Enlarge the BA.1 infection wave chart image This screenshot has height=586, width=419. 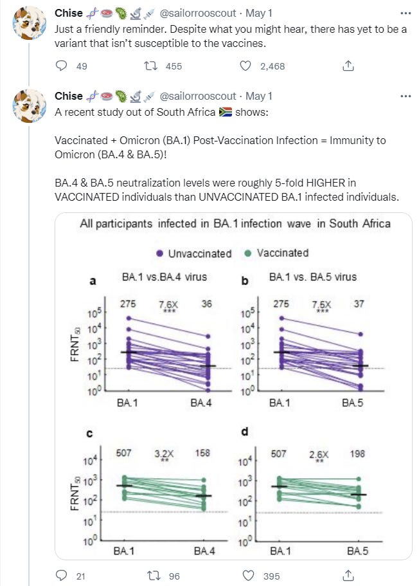pyautogui.click(x=234, y=386)
